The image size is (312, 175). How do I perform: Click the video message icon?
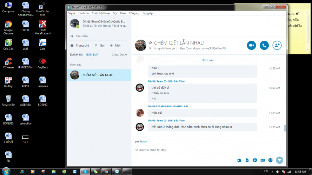point(255,160)
